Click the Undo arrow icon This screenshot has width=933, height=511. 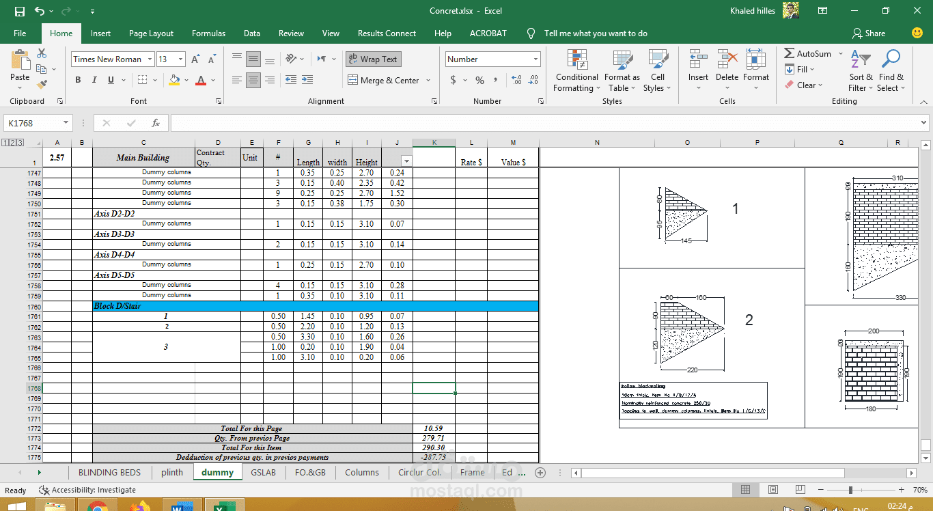click(40, 11)
